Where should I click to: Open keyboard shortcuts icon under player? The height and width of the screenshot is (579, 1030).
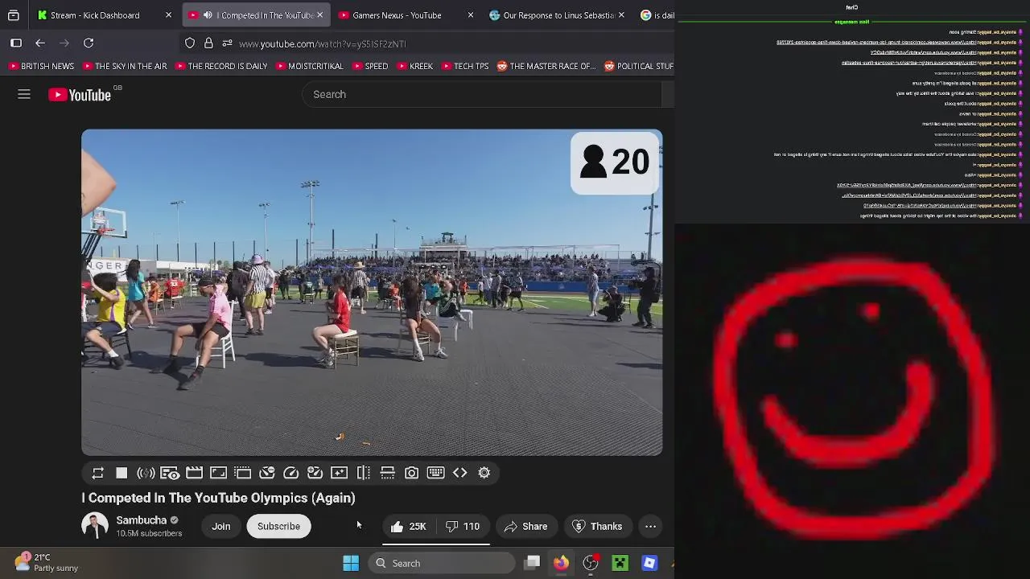pos(435,473)
